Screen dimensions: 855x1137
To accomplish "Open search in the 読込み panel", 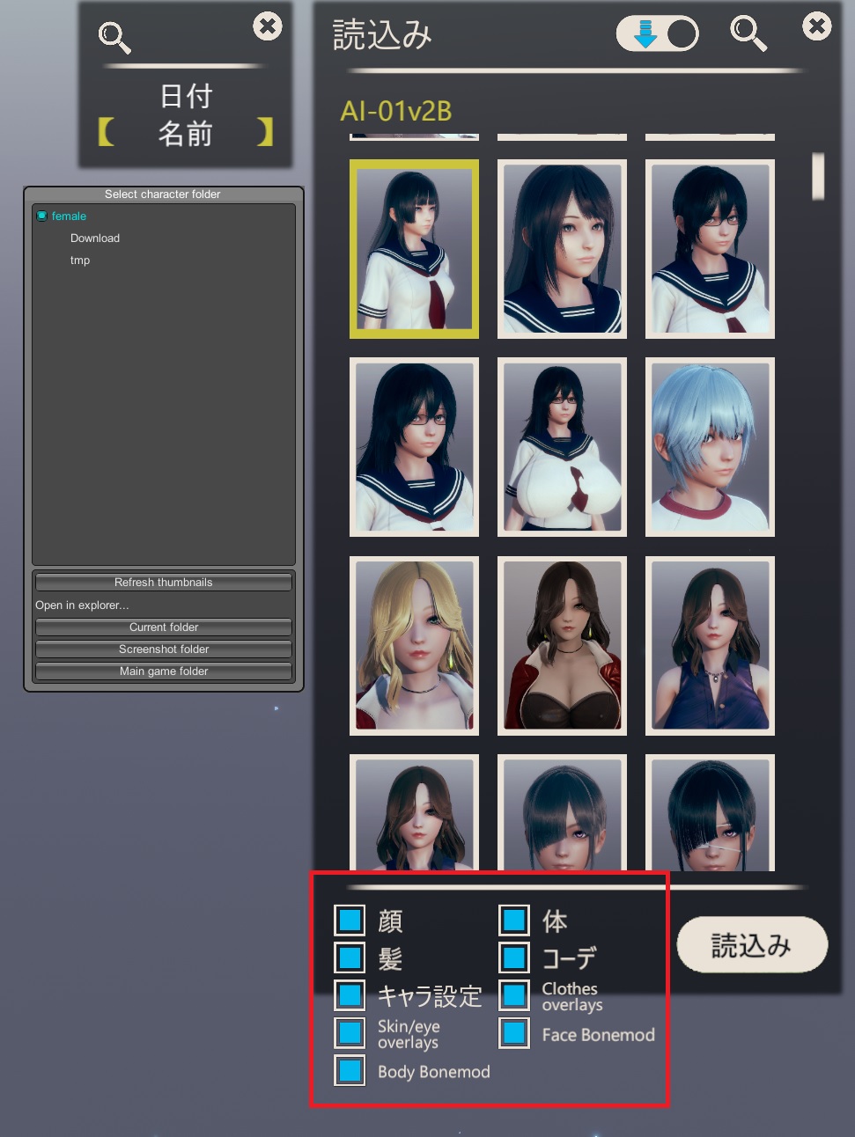I will [748, 33].
